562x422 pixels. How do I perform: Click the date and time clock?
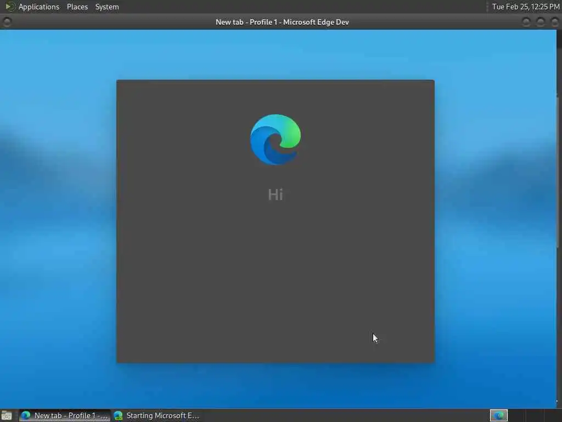[x=525, y=7]
